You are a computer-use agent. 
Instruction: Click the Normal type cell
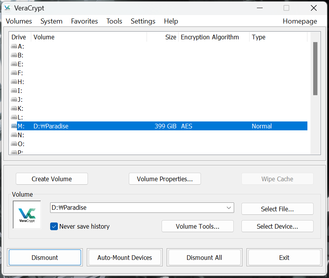[262, 126]
